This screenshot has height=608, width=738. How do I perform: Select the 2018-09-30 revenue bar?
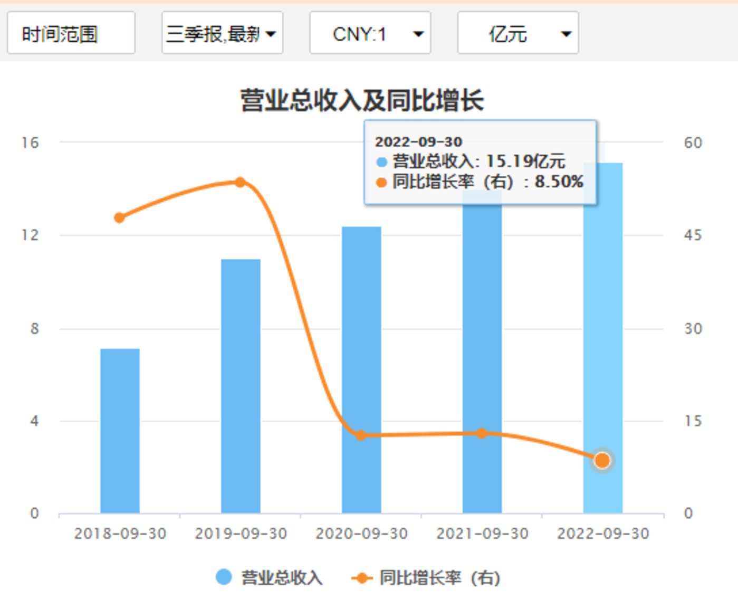click(120, 431)
